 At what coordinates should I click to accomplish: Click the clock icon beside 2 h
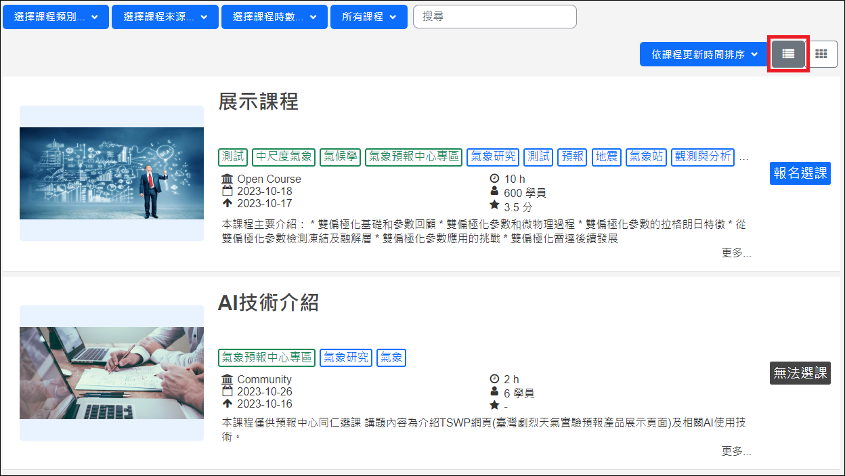point(494,379)
